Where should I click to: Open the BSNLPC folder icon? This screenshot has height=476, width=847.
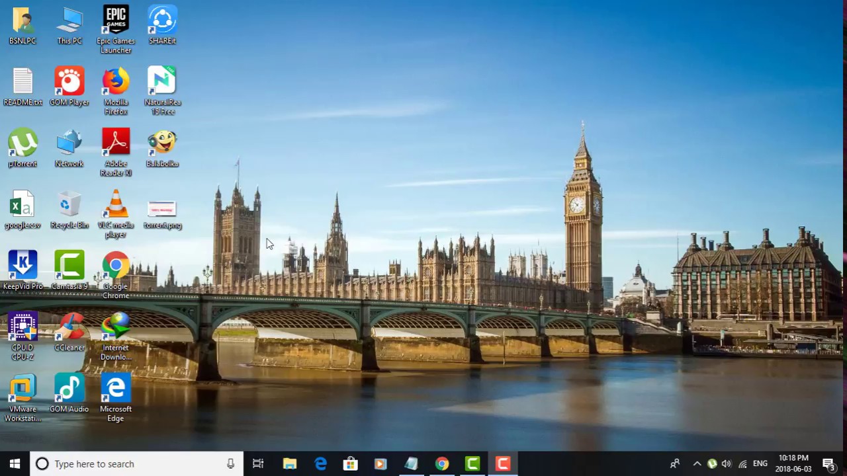(22, 25)
